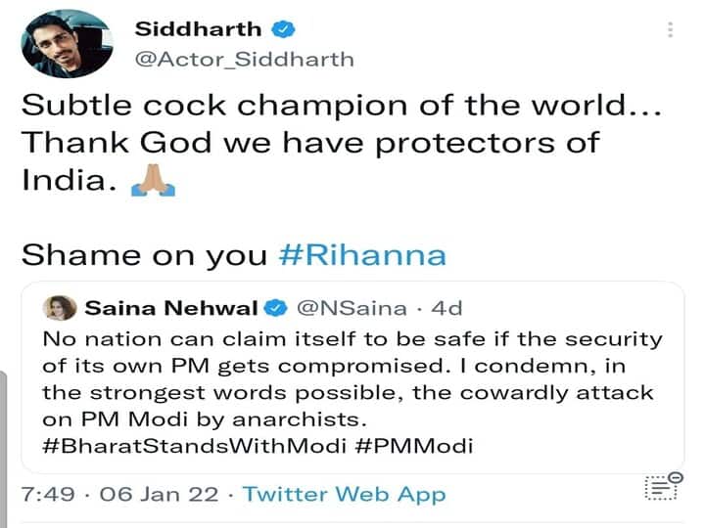Viewport: 705px width, 528px height.
Task: Click the Saina Nehwal display name
Action: click(170, 308)
